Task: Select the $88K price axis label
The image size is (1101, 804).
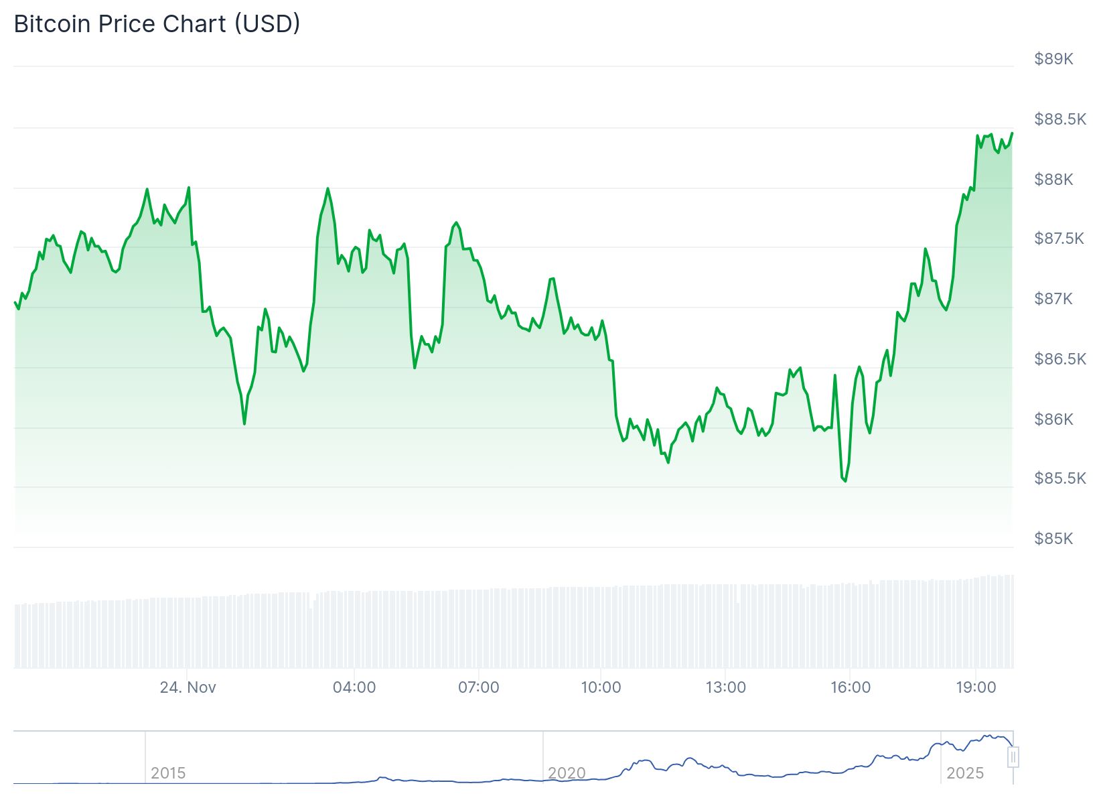Action: click(x=1053, y=180)
